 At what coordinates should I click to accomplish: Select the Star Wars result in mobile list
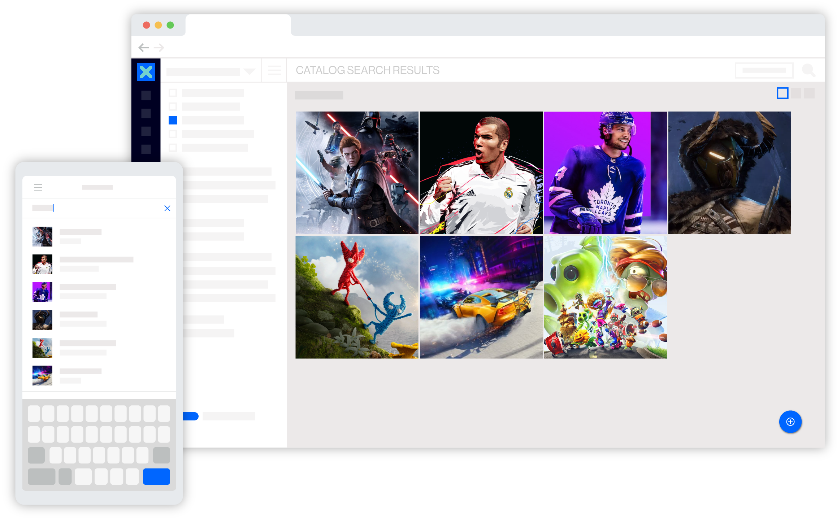pos(99,236)
